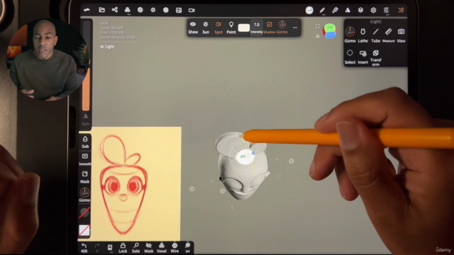Open the disabled alpha circle slot

pyautogui.click(x=84, y=212)
